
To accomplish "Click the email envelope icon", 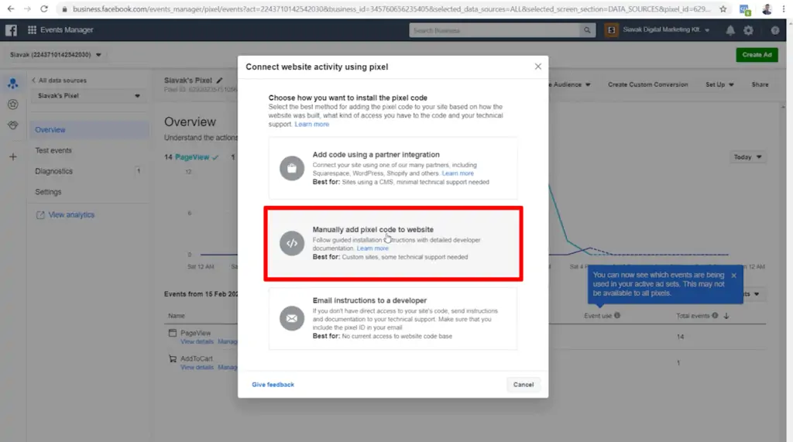I will coord(292,318).
